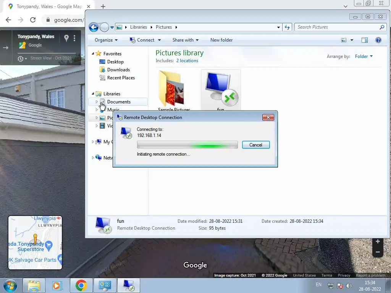Open Chrome tab search dropdown arrow
Image resolution: width=391 pixels, height=293 pixels.
point(345,6)
